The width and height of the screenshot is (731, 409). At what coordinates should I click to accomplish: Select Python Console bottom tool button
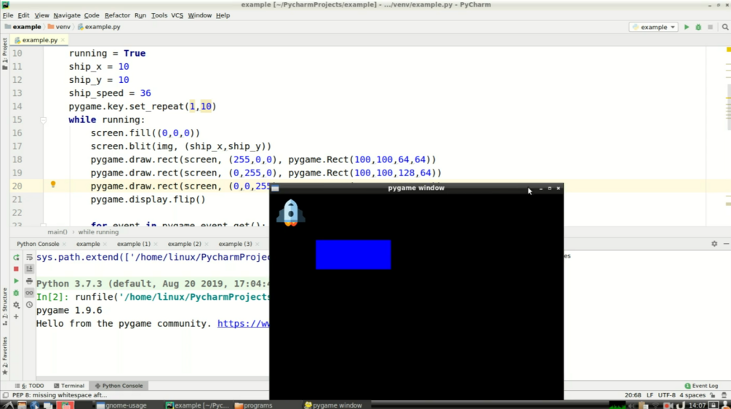119,386
